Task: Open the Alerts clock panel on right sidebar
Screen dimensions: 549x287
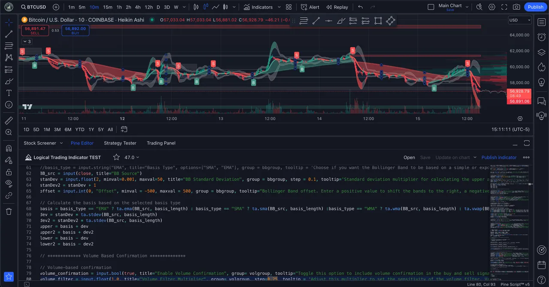Action: pyautogui.click(x=541, y=37)
